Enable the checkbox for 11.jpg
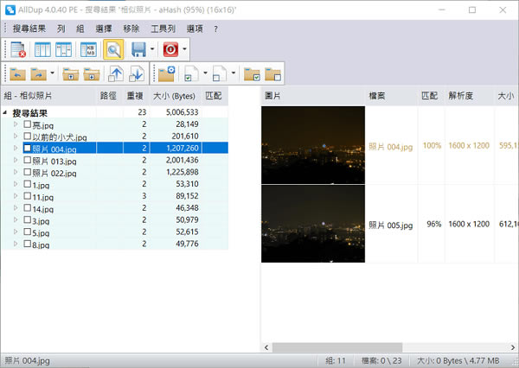Viewport: 519px width, 368px height. pos(28,197)
